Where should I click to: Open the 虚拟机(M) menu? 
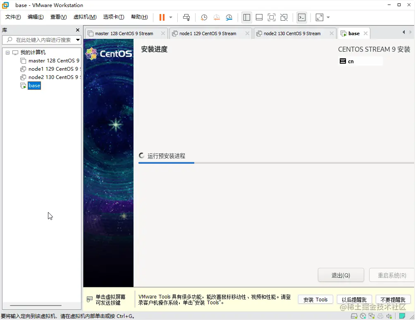[85, 17]
